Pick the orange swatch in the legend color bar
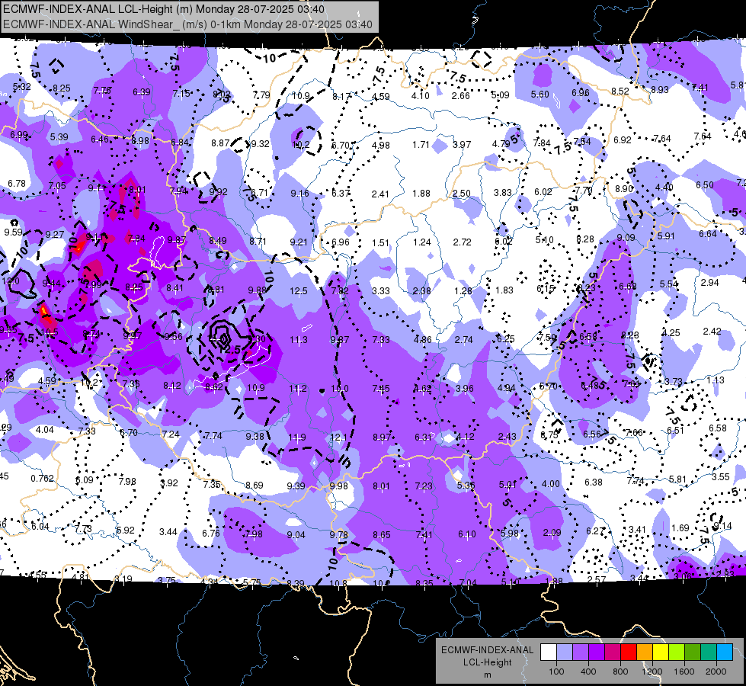The width and height of the screenshot is (746, 686). click(645, 652)
